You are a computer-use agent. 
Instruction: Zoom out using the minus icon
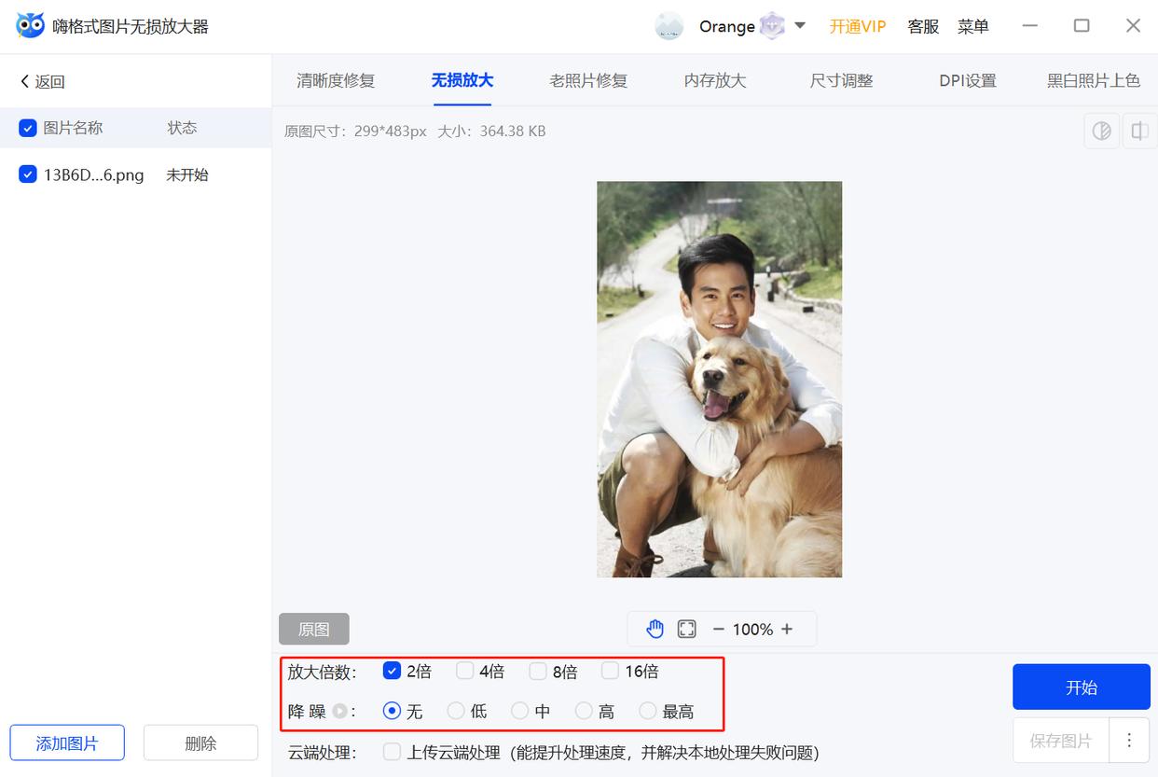tap(718, 628)
